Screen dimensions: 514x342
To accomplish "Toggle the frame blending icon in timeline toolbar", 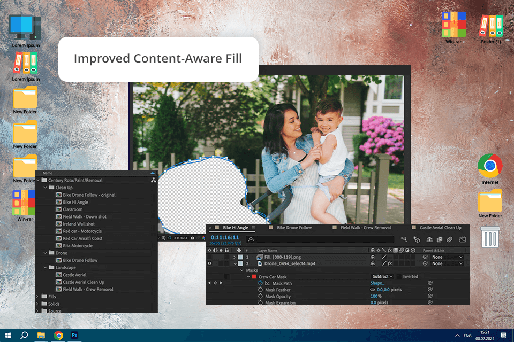I will point(440,239).
